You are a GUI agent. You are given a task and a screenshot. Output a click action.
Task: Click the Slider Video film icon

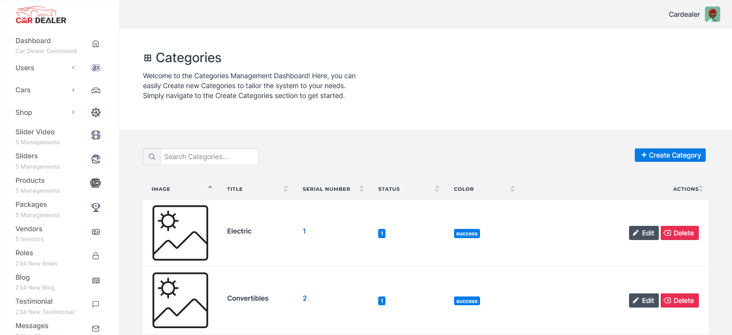coord(96,135)
